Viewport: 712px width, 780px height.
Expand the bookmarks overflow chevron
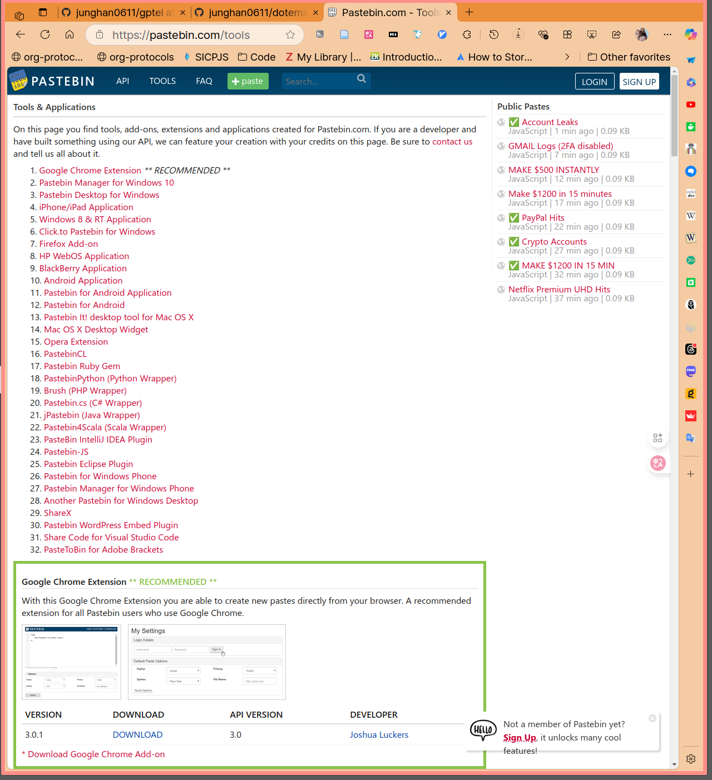pyautogui.click(x=567, y=57)
